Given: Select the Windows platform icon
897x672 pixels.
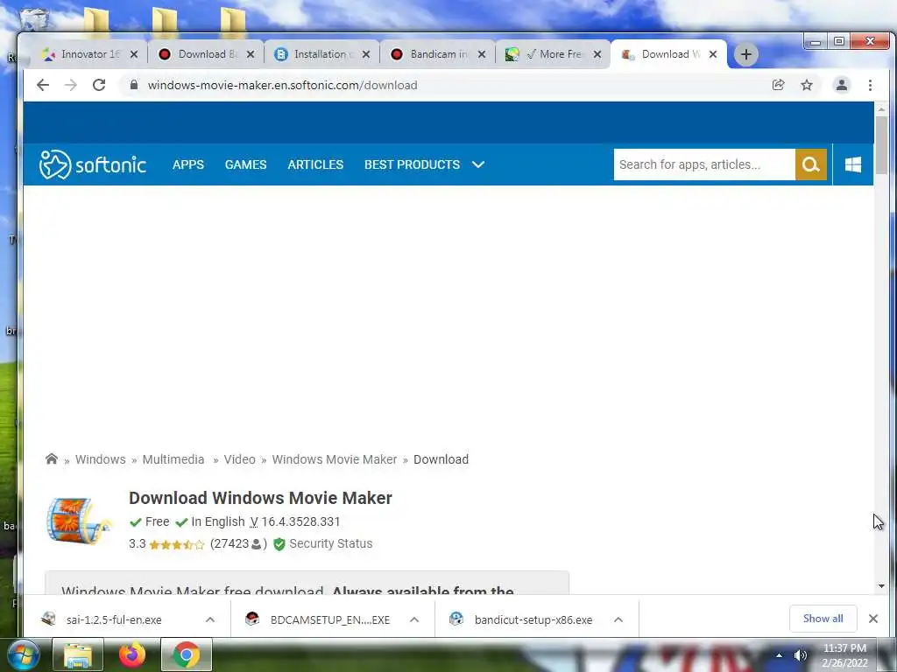Looking at the screenshot, I should (853, 164).
